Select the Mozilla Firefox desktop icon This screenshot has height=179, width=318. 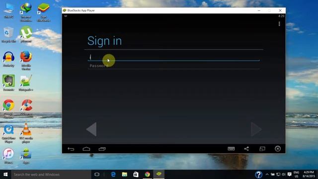pos(26,61)
